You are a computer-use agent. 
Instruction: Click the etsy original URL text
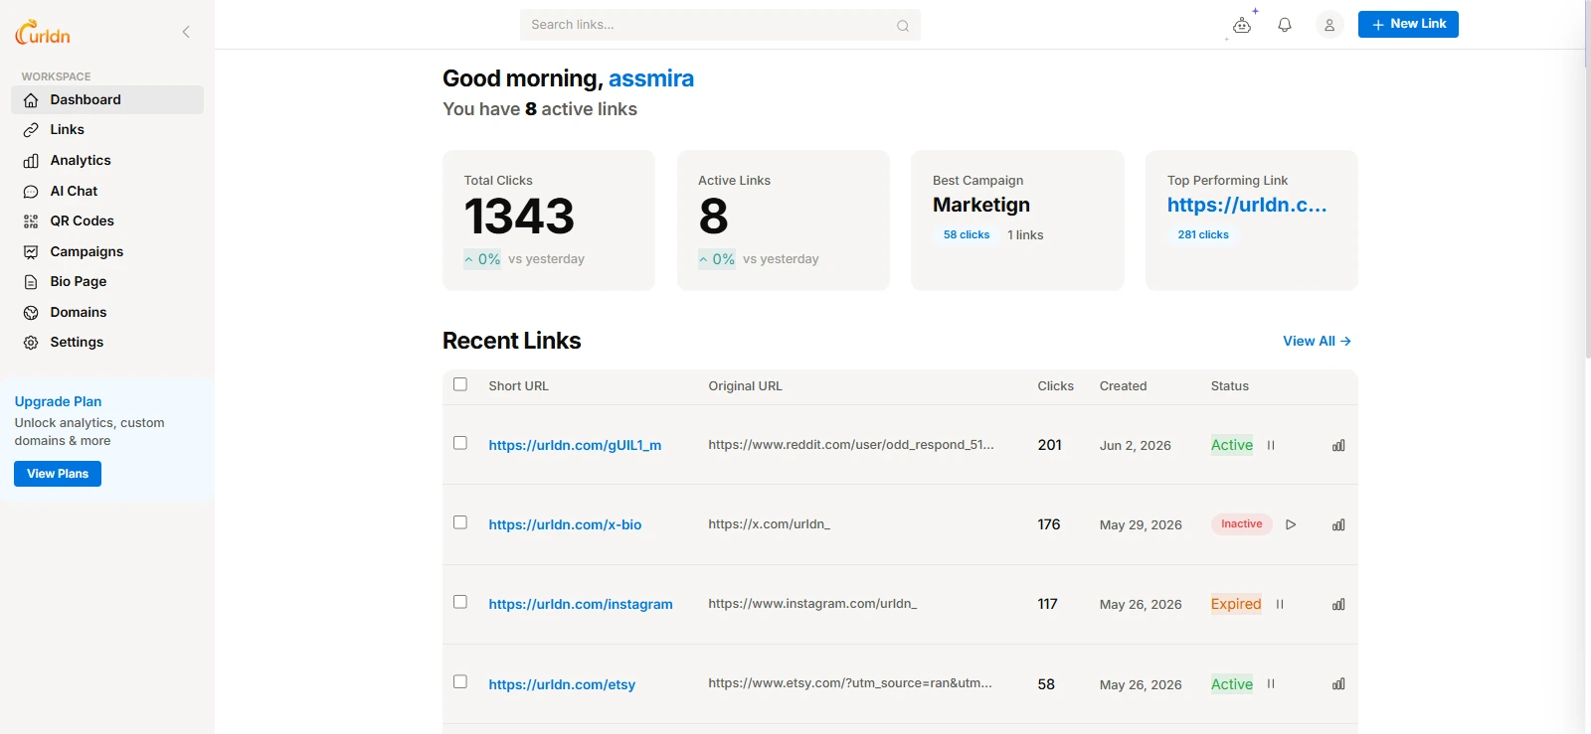pyautogui.click(x=850, y=683)
